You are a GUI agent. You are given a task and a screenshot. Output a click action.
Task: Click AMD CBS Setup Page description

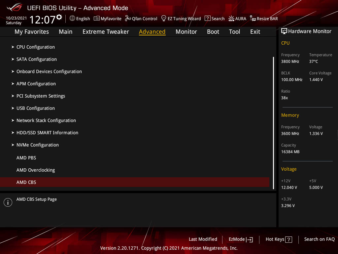click(x=36, y=199)
